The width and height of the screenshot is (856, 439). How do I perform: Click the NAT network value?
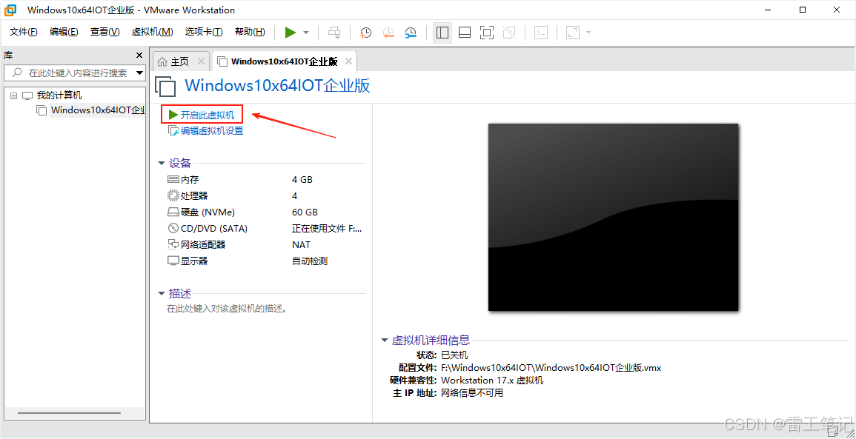pyautogui.click(x=302, y=245)
